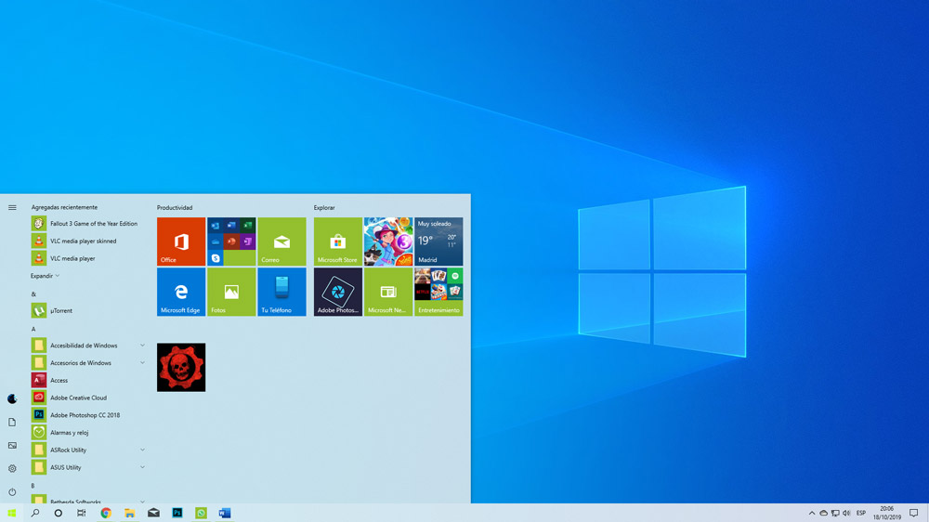Open Photoshop from the taskbar

coord(177,513)
